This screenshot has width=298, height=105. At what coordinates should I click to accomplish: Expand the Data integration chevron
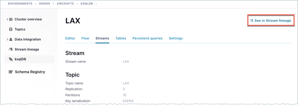[7, 39]
